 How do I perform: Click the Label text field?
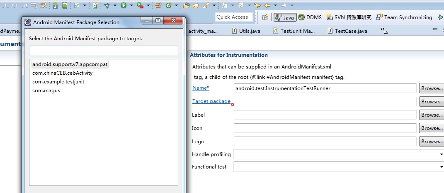pos(325,115)
